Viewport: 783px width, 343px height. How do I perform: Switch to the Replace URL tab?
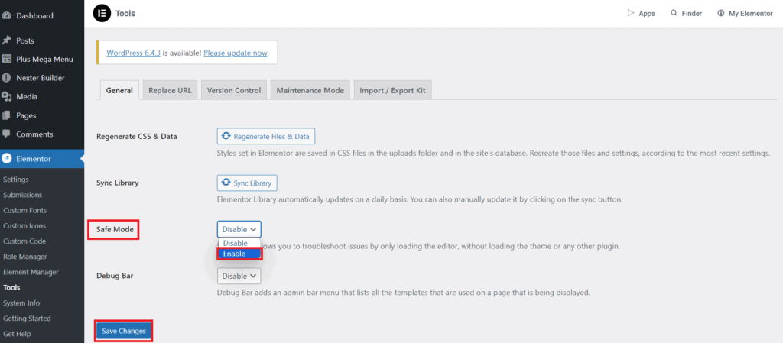tap(171, 90)
